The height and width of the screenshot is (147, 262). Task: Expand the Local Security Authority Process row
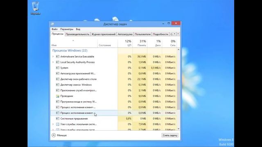[53, 62]
